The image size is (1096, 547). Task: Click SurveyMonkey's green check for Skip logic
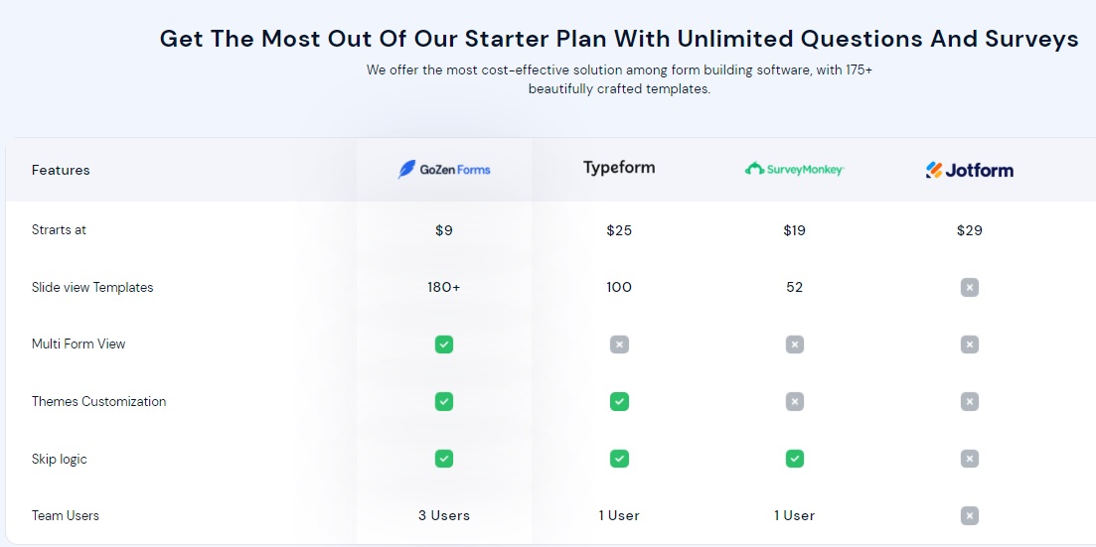pyautogui.click(x=794, y=459)
